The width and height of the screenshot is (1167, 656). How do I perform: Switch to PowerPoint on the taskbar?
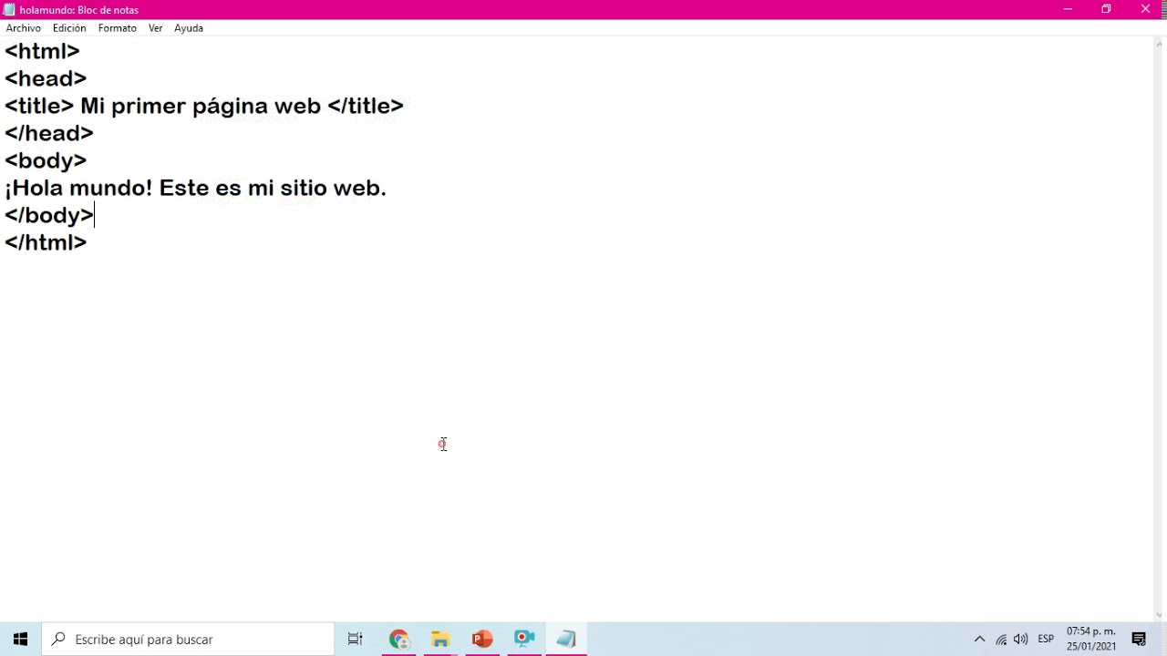(482, 640)
